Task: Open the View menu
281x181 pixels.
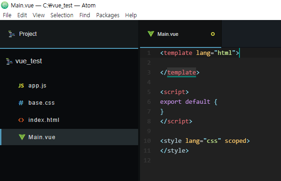Action: point(39,15)
